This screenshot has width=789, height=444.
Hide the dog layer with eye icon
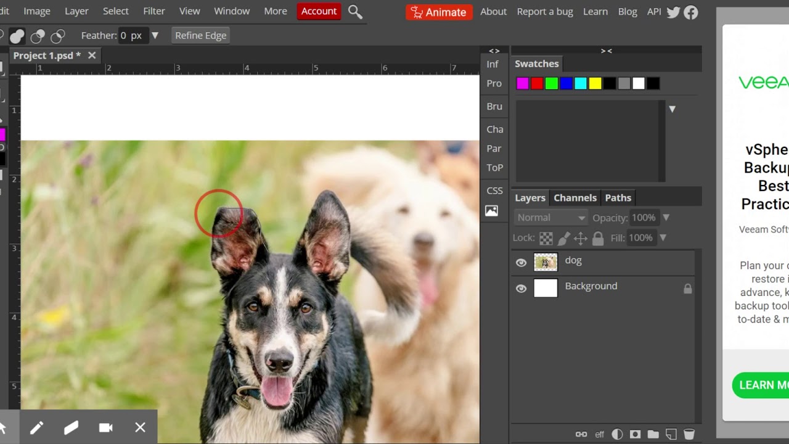pyautogui.click(x=521, y=263)
